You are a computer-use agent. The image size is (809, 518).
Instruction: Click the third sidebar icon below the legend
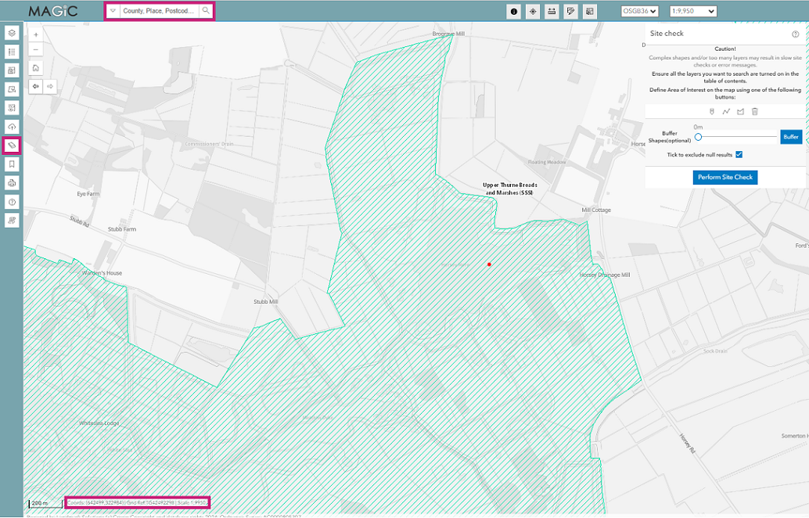[x=12, y=70]
